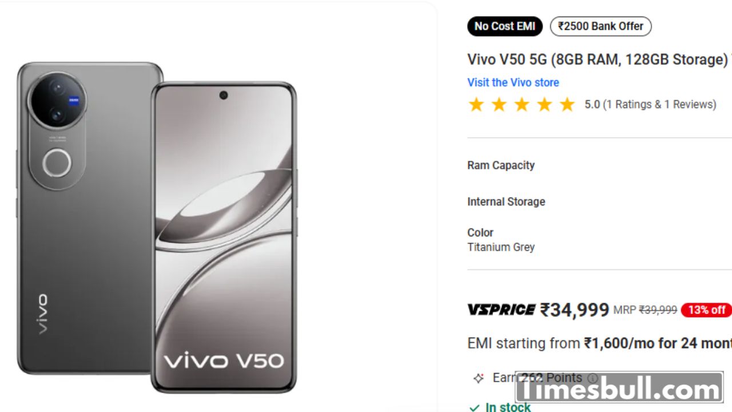Click the 13% off discount badge
This screenshot has height=412, width=732.
706,310
